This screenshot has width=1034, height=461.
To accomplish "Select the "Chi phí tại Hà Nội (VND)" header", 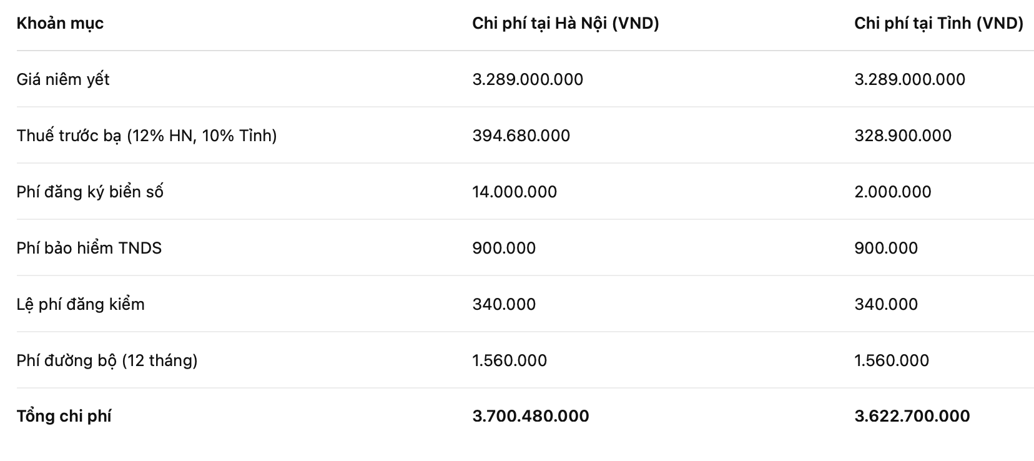I will pos(565,24).
